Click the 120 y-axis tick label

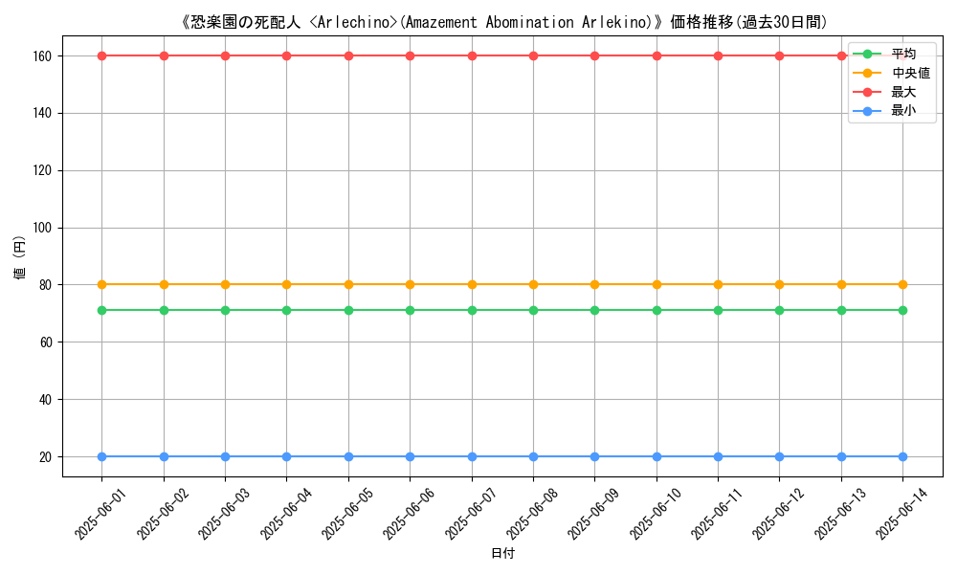pos(42,171)
